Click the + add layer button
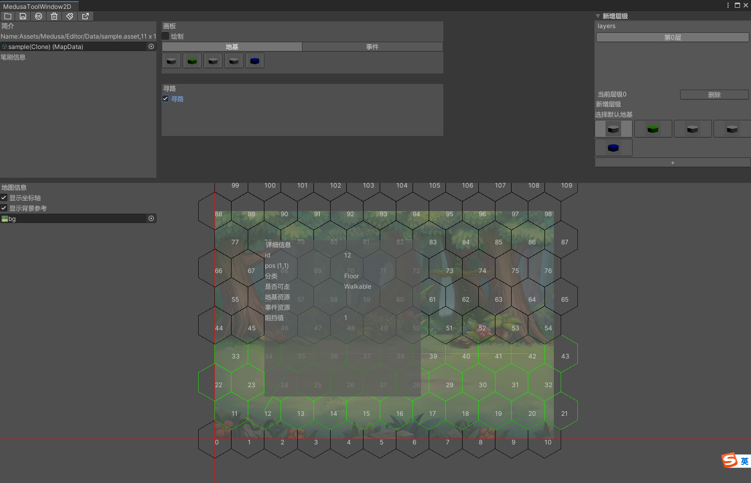751x483 pixels. tap(673, 163)
